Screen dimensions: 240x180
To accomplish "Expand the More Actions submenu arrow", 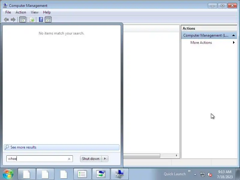I will point(234,42).
